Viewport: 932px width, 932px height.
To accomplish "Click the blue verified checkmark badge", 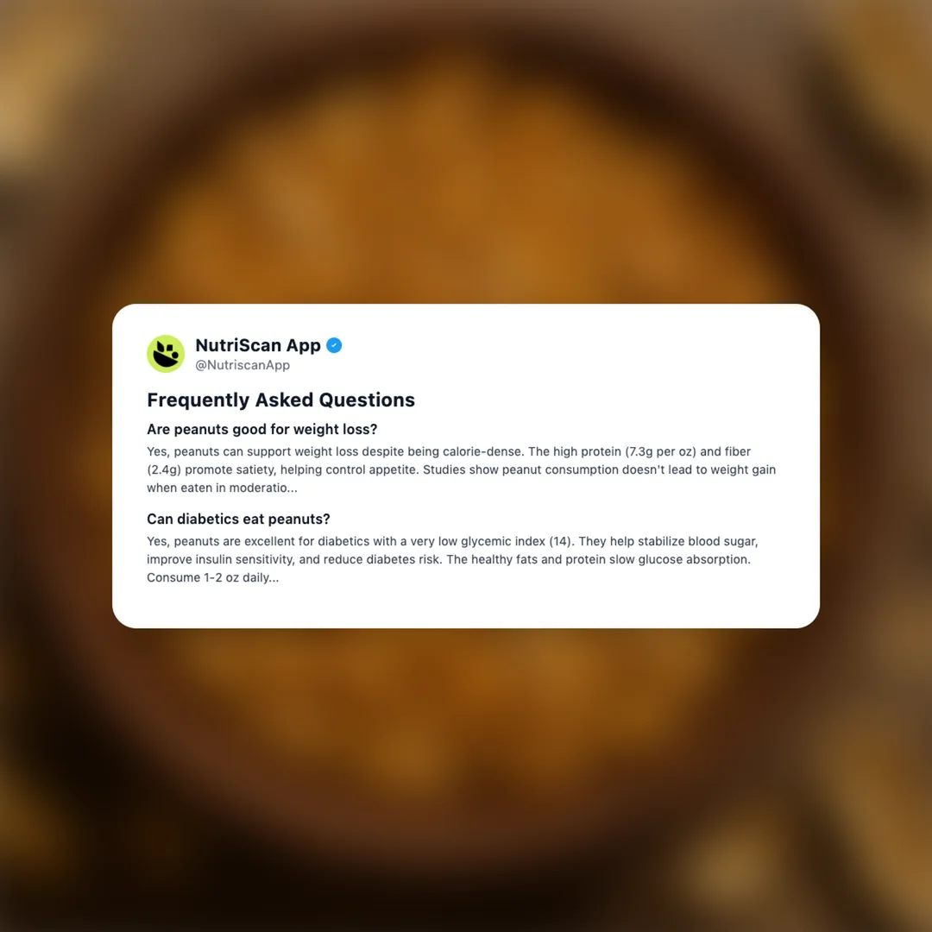I will tap(334, 345).
